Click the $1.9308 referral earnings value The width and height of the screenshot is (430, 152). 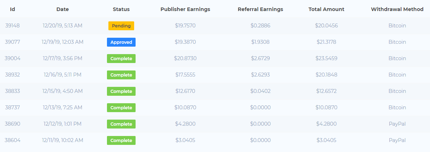point(260,42)
